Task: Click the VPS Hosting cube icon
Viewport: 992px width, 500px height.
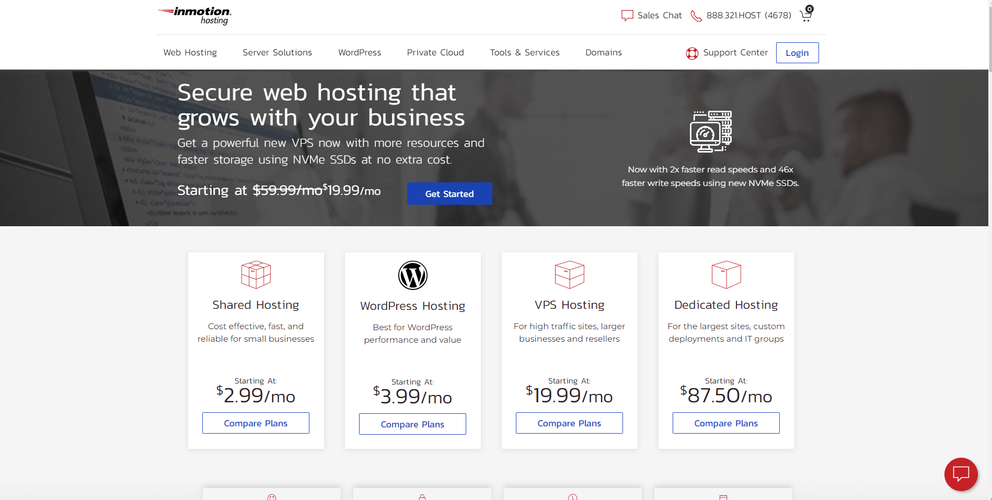Action: pyautogui.click(x=570, y=275)
